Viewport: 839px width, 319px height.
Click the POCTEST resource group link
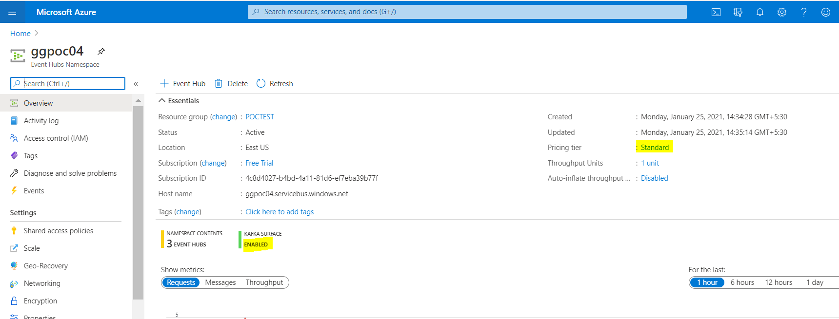click(260, 117)
